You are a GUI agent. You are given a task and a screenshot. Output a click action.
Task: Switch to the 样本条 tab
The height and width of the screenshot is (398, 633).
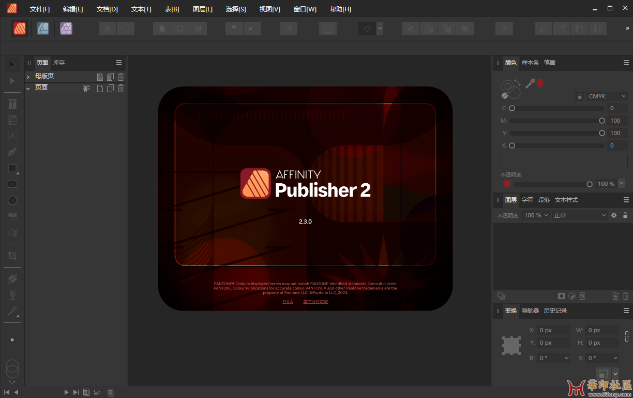coord(530,63)
